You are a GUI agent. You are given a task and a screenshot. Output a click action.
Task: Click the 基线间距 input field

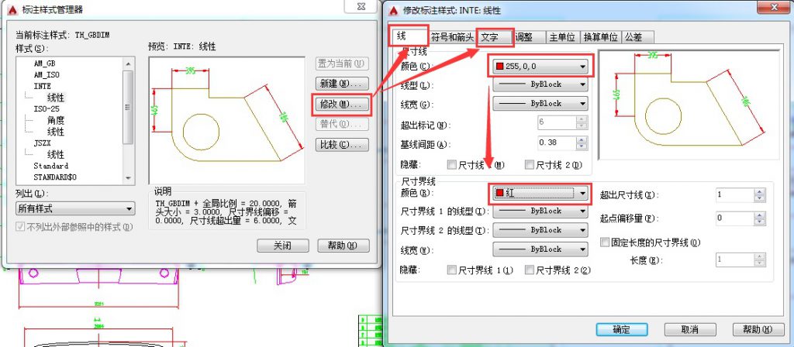(556, 143)
